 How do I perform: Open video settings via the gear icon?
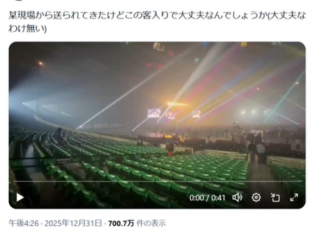(256, 198)
